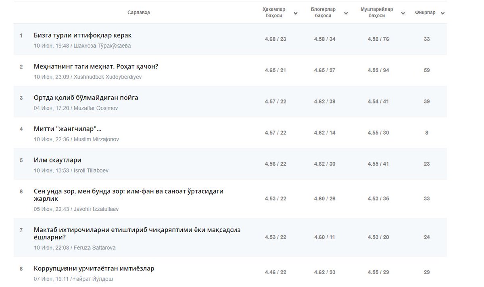Screen dimensions: 484x287
Task: Click bloggers score 4.60 / 26
Action: click(325, 199)
